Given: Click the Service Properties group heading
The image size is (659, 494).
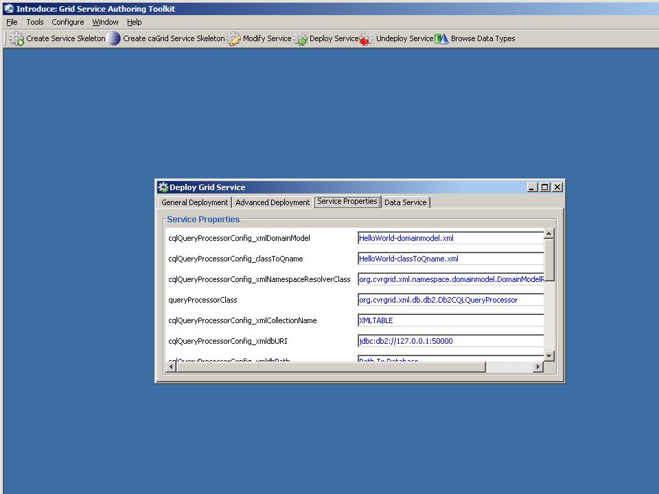Looking at the screenshot, I should coord(203,220).
